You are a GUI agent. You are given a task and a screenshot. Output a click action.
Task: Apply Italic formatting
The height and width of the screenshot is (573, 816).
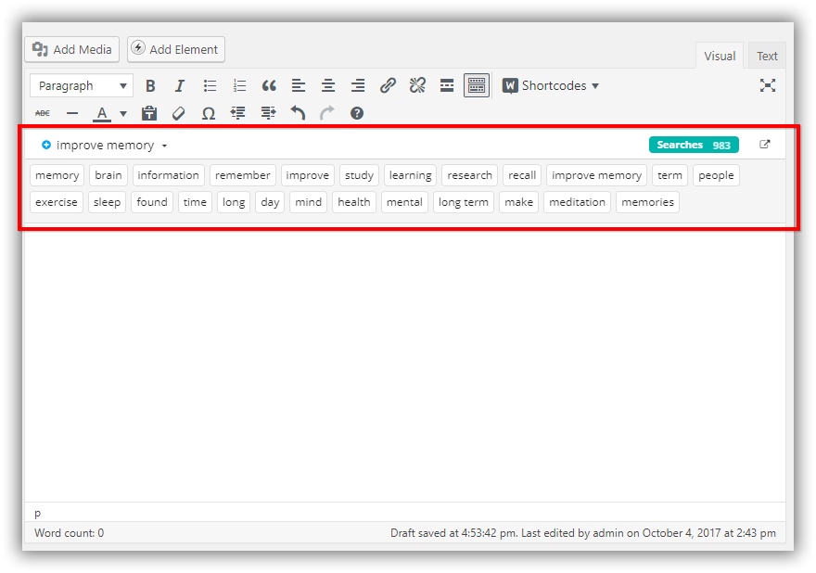(x=180, y=86)
